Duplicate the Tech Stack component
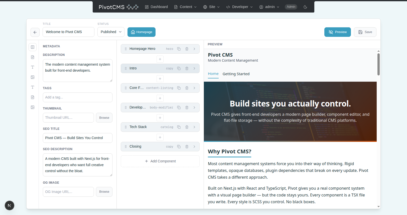 179,127
